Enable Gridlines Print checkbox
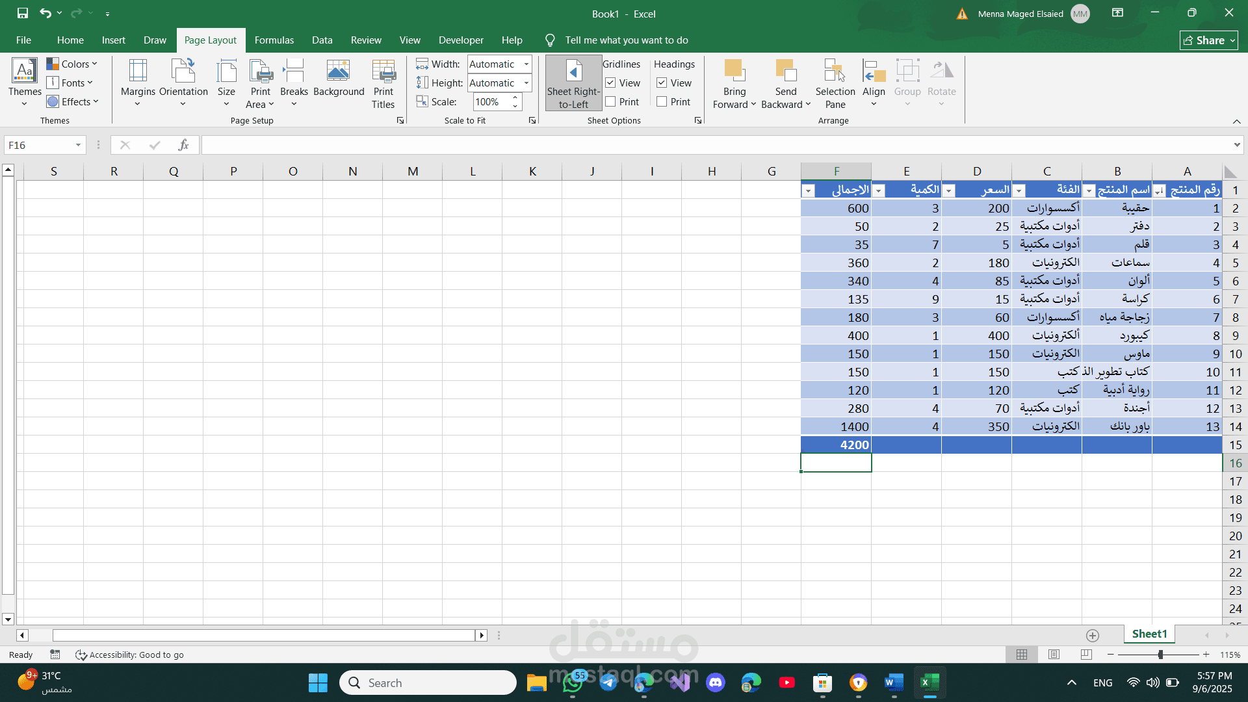 [x=610, y=102]
